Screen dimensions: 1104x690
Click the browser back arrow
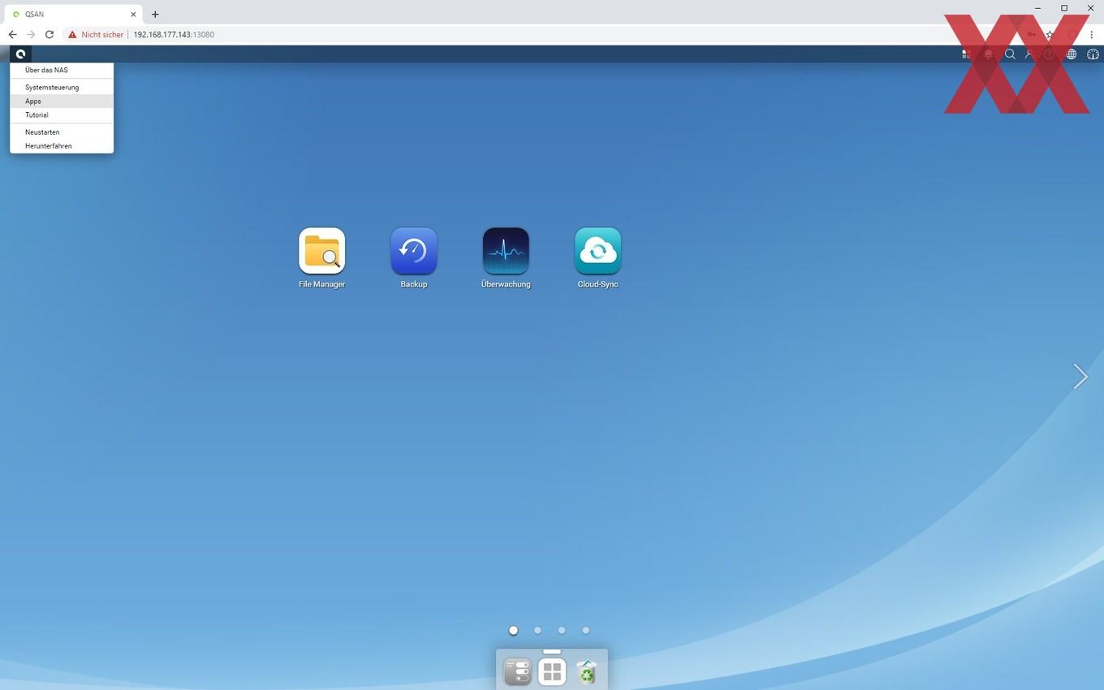pos(12,35)
